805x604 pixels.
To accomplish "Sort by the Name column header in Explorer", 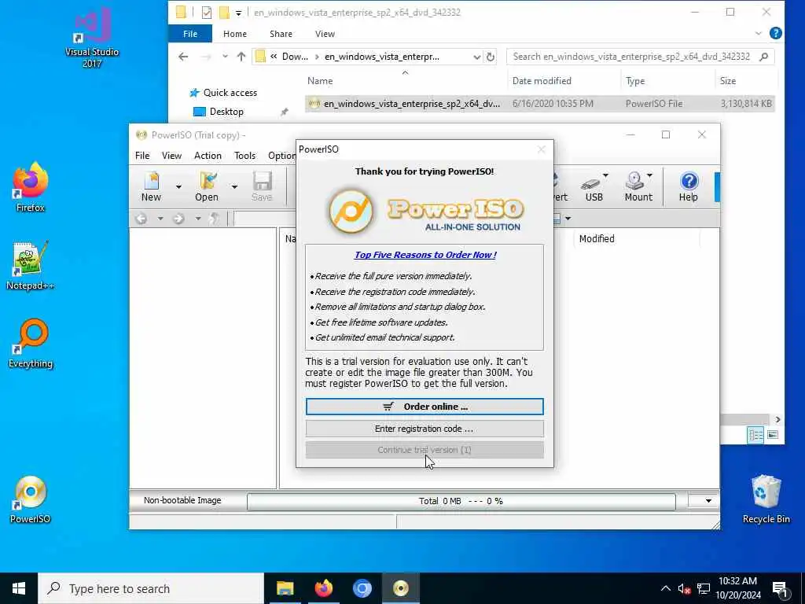I will [x=320, y=81].
